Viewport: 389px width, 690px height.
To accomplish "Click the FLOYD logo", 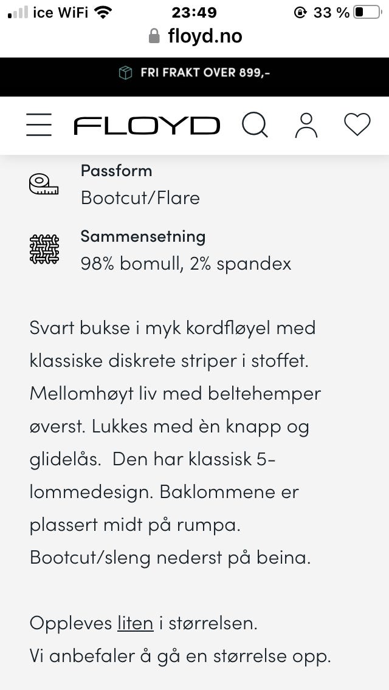I will click(146, 125).
